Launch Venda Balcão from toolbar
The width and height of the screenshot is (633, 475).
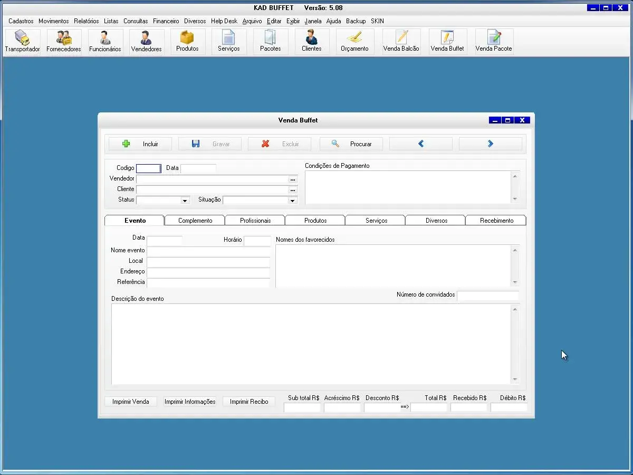401,42
